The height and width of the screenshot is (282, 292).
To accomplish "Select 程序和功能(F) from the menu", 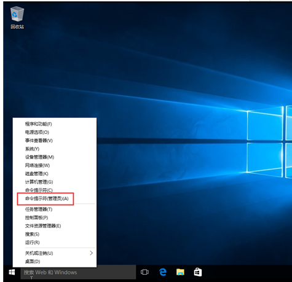I will pos(55,124).
